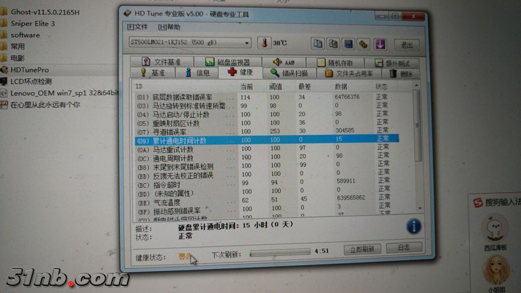Click the copy text to clipboard icon

tap(318, 44)
